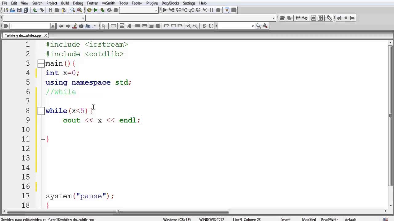The image size is (394, 221).
Task: Click the 'system("pause");' line
Action: coord(80,196)
